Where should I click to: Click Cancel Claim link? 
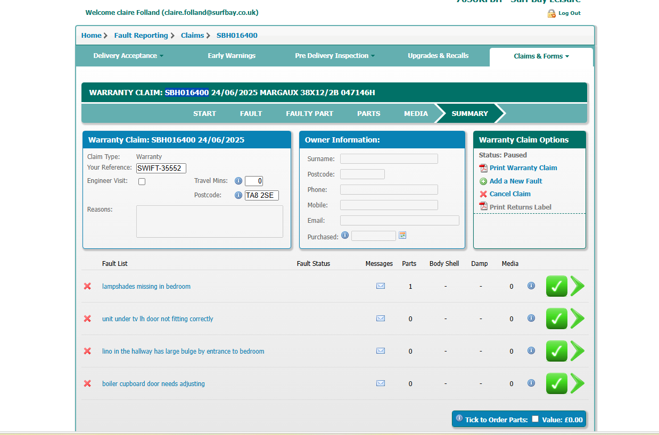point(509,194)
